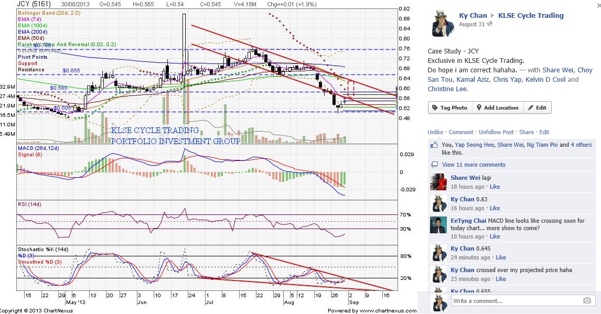The image size is (601, 314).
Task: Click the August 31 timestamp
Action: tap(472, 24)
